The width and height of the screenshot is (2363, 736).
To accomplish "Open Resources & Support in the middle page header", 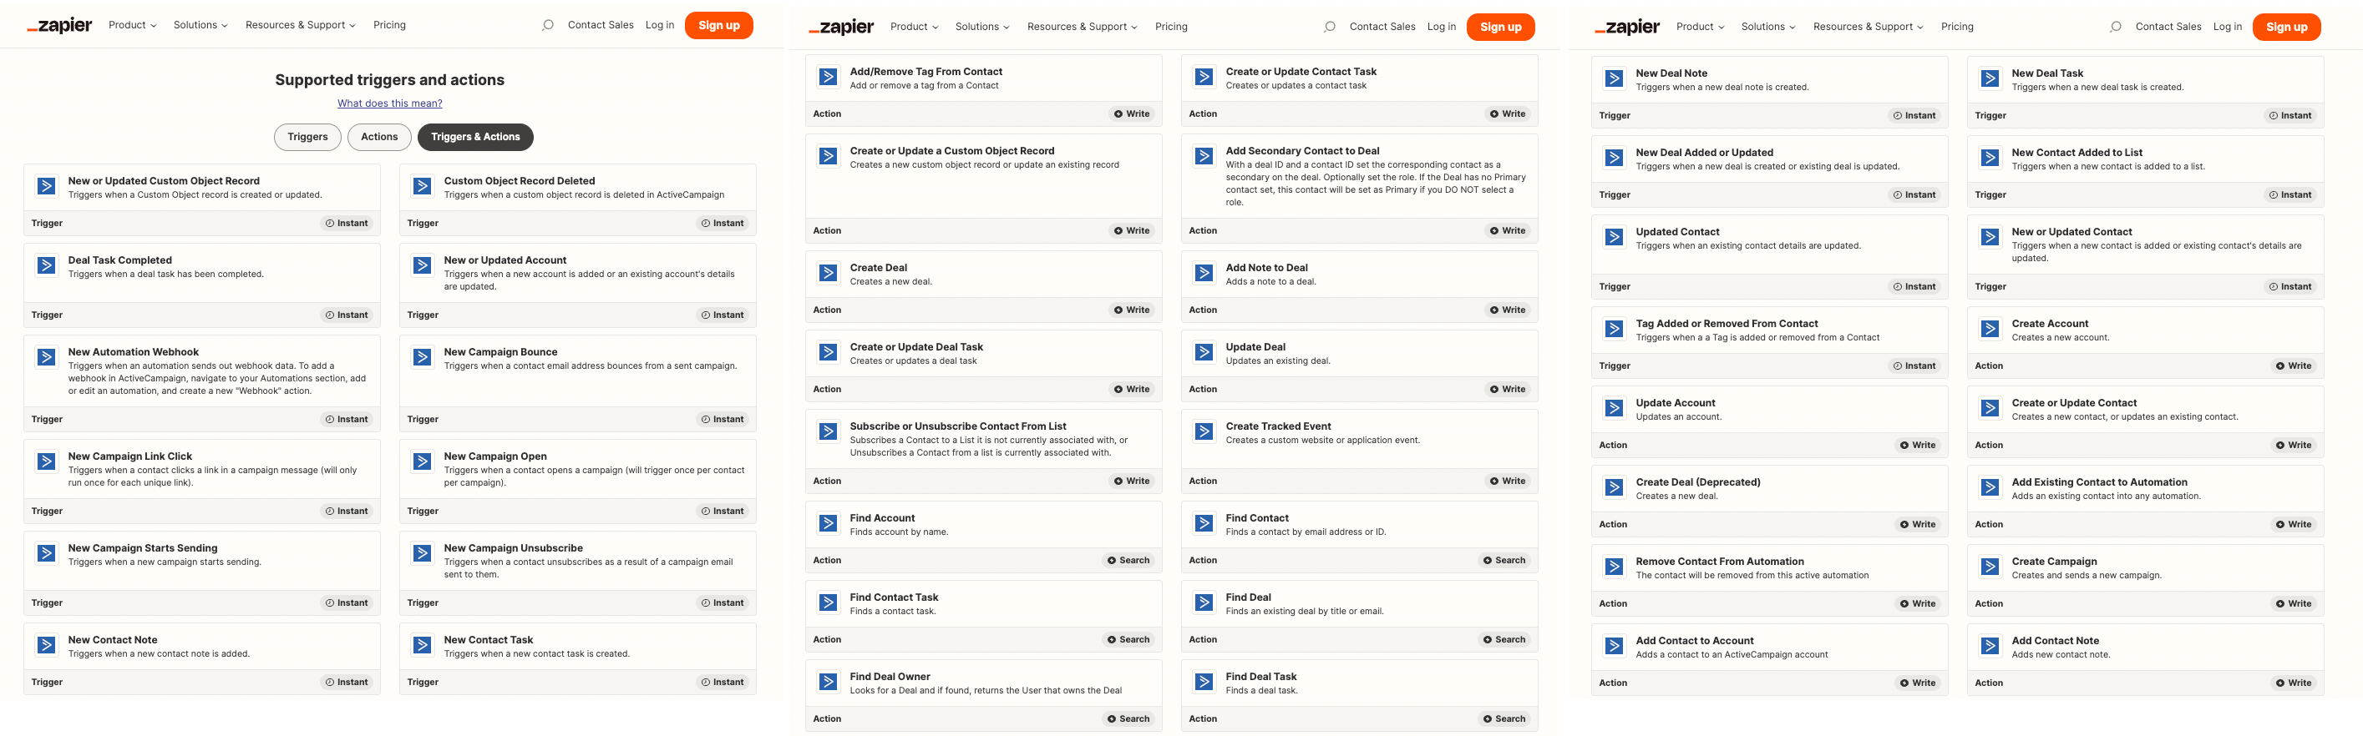I will (x=1082, y=28).
